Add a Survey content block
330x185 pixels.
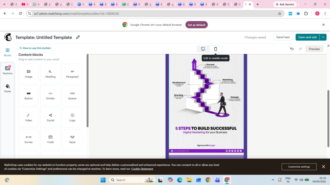(x=29, y=139)
